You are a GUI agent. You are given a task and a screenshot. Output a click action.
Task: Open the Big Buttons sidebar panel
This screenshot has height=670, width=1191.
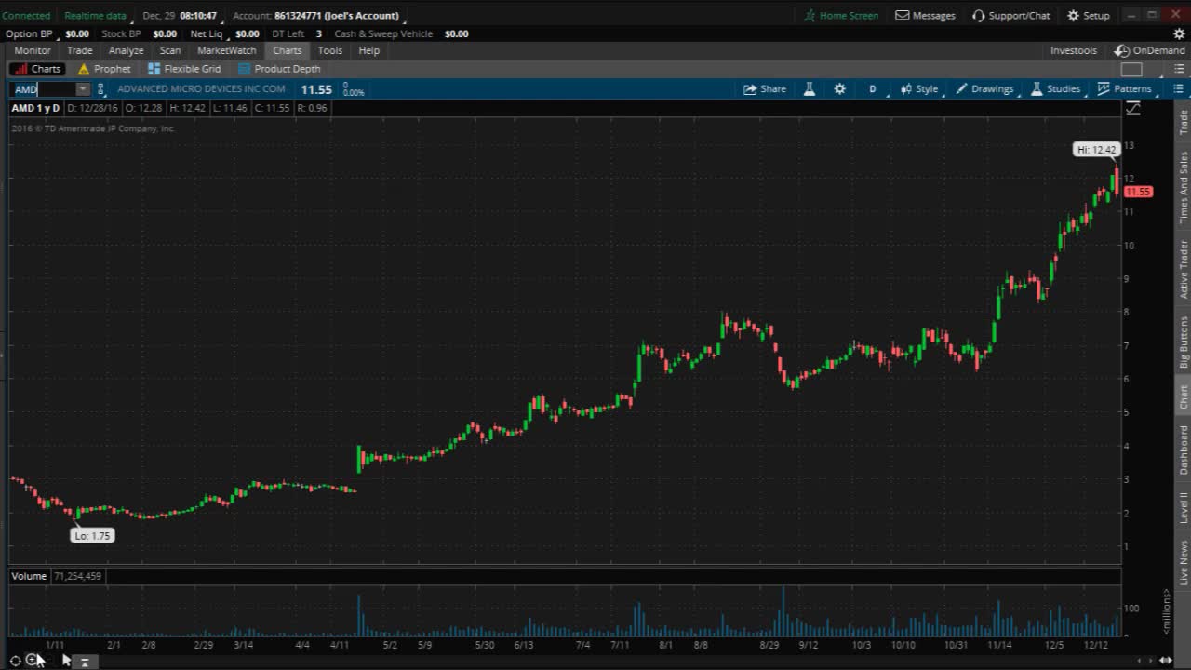pos(1184,342)
